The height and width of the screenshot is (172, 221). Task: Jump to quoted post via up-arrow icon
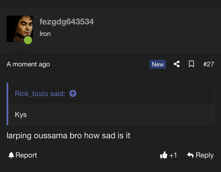click(73, 94)
